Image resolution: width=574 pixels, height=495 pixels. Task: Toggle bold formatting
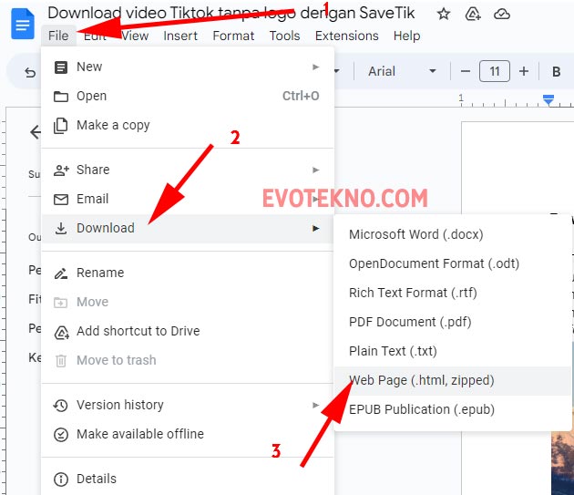pos(556,71)
